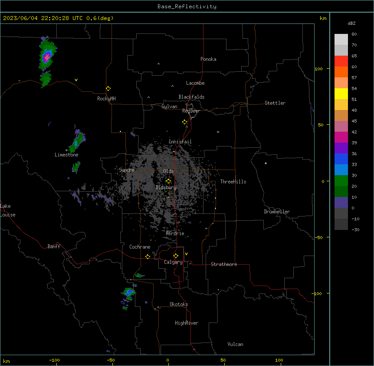Click the Airdrie label

tap(175, 233)
